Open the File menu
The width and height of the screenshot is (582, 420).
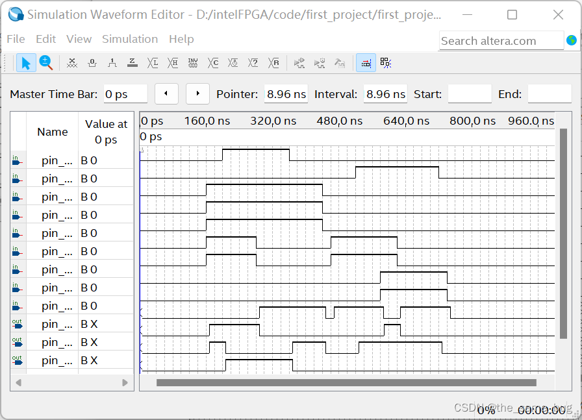tap(16, 39)
